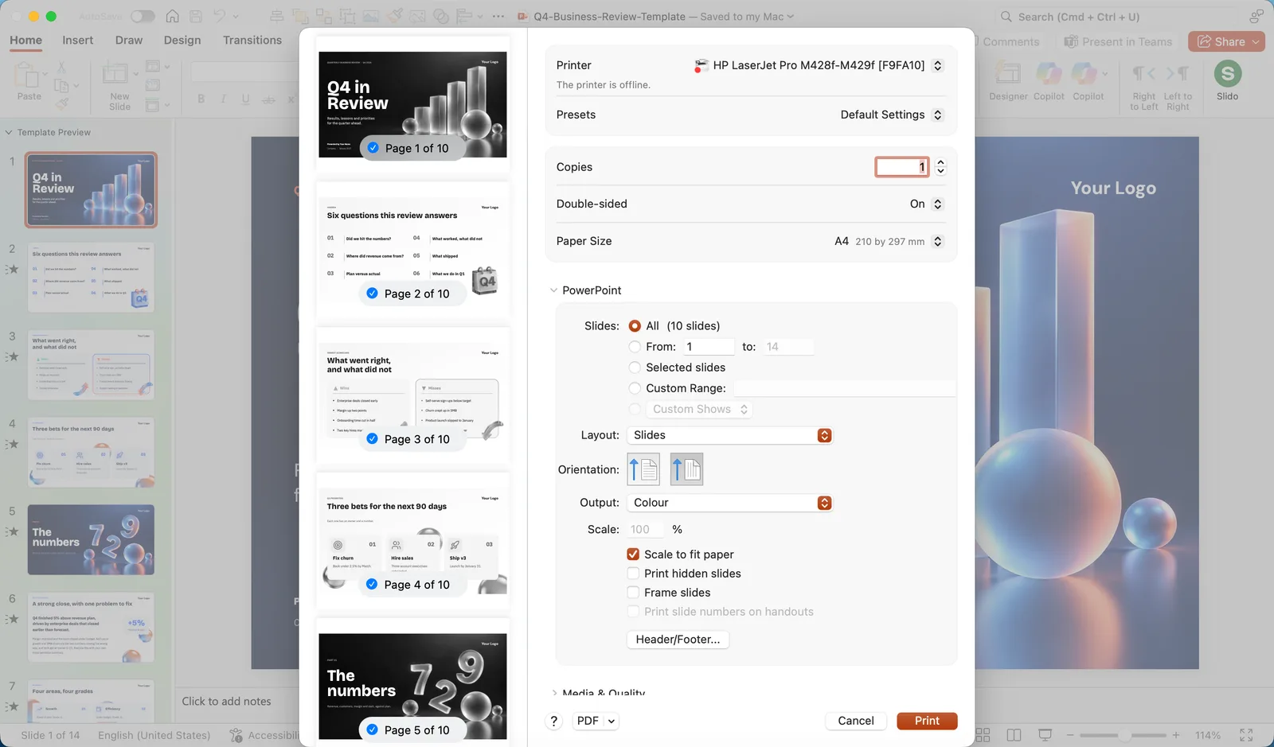Viewport: 1274px width, 747px height.
Task: Open the PDF options dropdown
Action: click(x=596, y=721)
